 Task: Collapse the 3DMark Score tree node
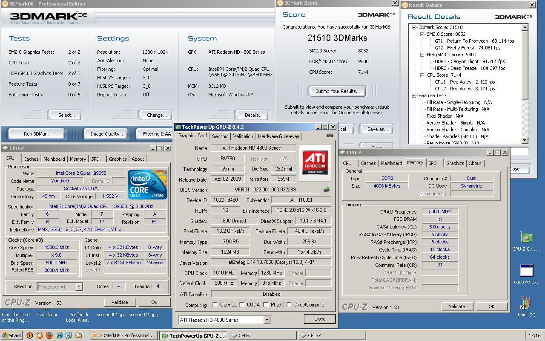tap(414, 27)
